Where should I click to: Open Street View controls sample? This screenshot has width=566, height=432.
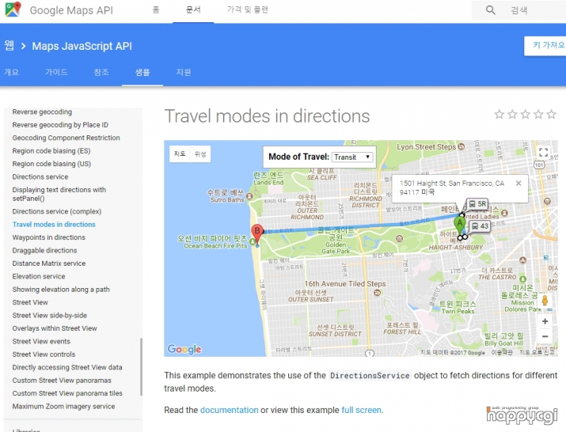click(44, 354)
